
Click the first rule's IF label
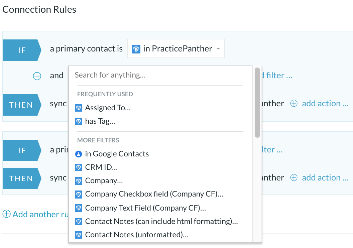coord(22,50)
